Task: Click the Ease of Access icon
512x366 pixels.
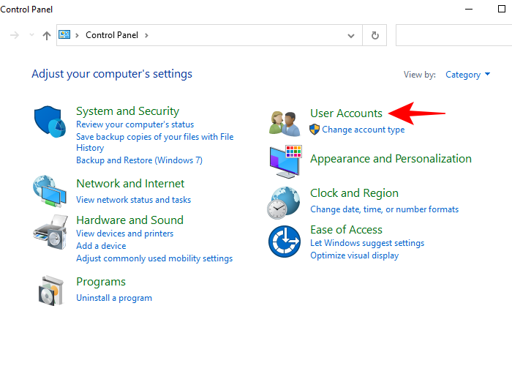Action: coord(285,242)
